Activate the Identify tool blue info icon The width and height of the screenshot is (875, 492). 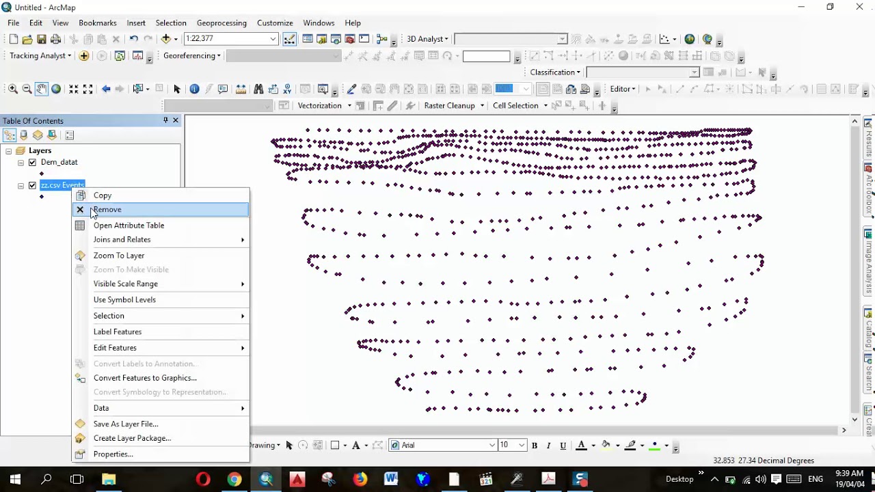(x=194, y=89)
